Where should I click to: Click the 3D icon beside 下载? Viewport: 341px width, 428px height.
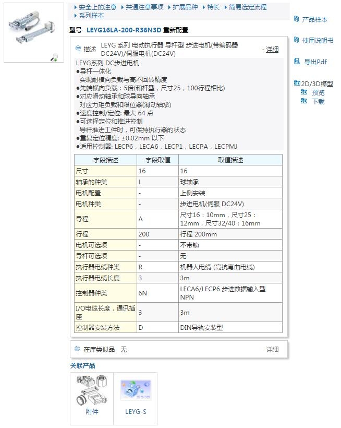click(304, 101)
